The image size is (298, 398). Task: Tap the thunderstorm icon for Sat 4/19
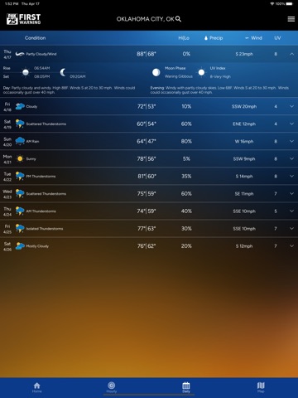20,124
